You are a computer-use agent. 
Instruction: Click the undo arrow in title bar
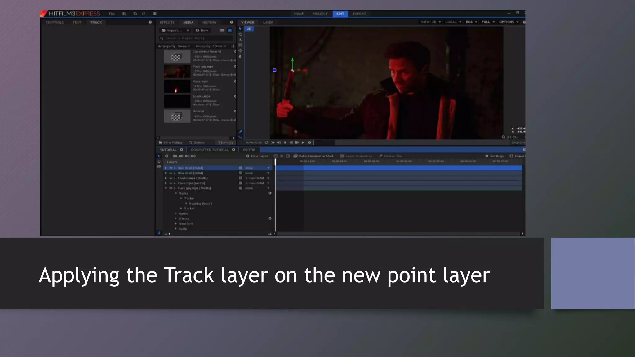(x=135, y=14)
